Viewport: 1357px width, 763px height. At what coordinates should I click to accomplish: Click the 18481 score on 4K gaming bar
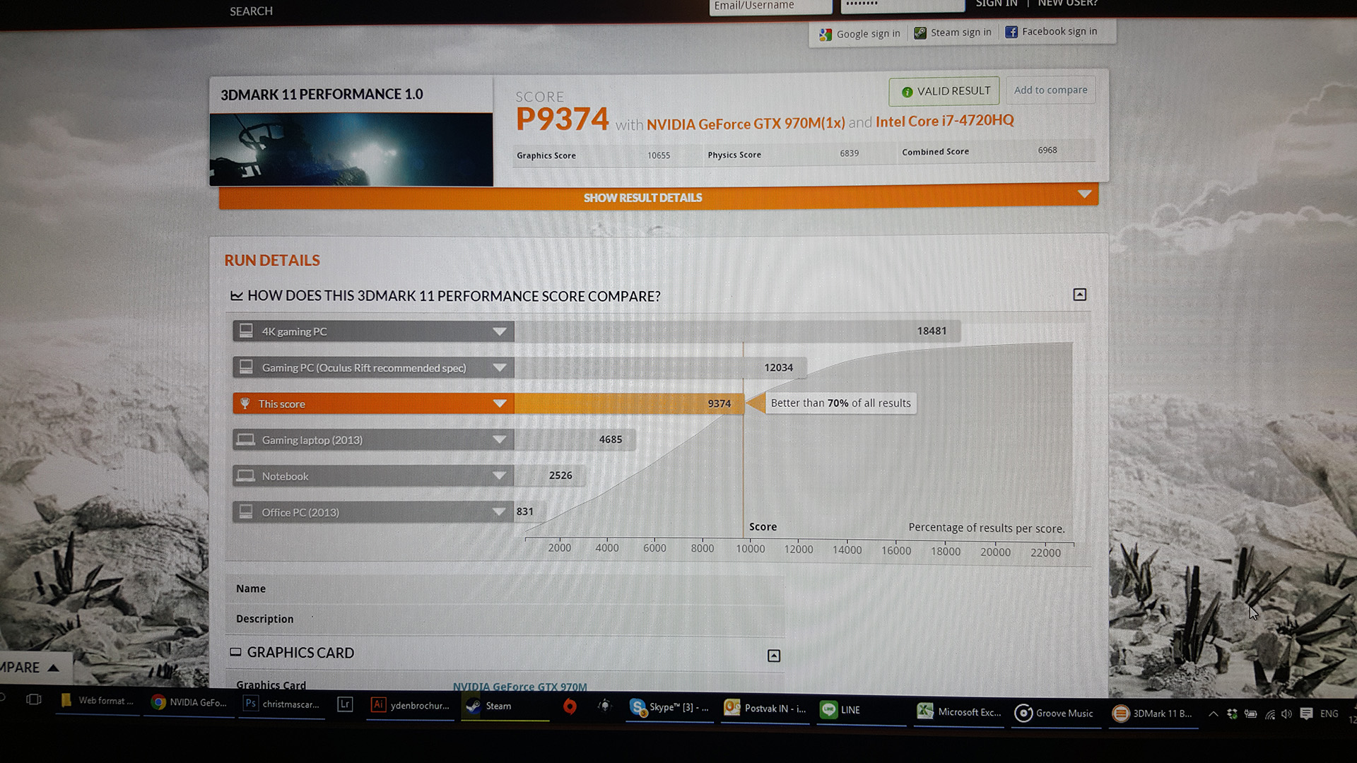(932, 331)
